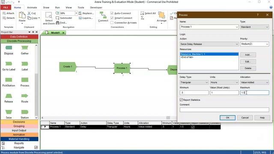Select the Go to Label module icon

[9, 64]
